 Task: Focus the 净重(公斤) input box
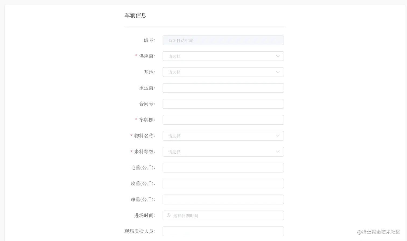tap(223, 199)
